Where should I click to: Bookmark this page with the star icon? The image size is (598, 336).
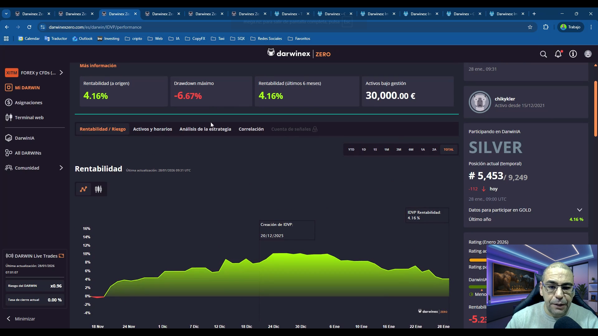530,27
